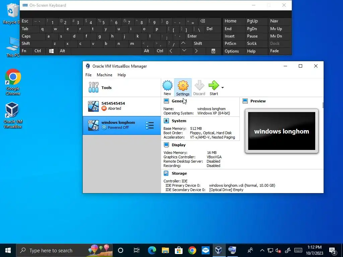The width and height of the screenshot is (343, 257).
Task: Launch Microsoft Edge from the taskbar
Action: pyautogui.click(x=152, y=250)
